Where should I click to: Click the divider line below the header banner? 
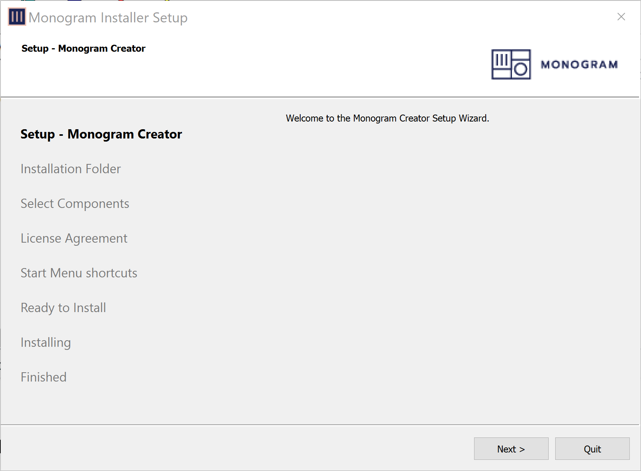click(x=320, y=97)
